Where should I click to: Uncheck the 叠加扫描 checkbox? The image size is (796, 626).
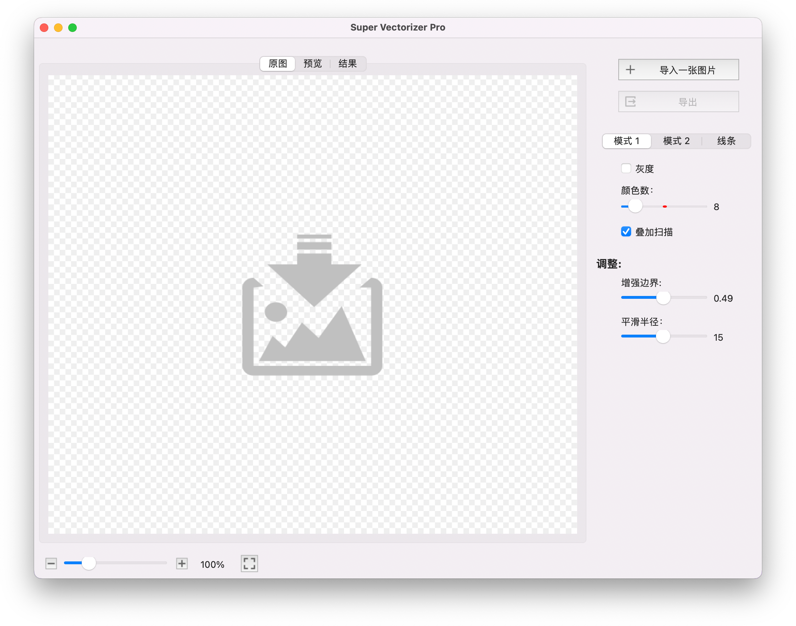pyautogui.click(x=626, y=232)
